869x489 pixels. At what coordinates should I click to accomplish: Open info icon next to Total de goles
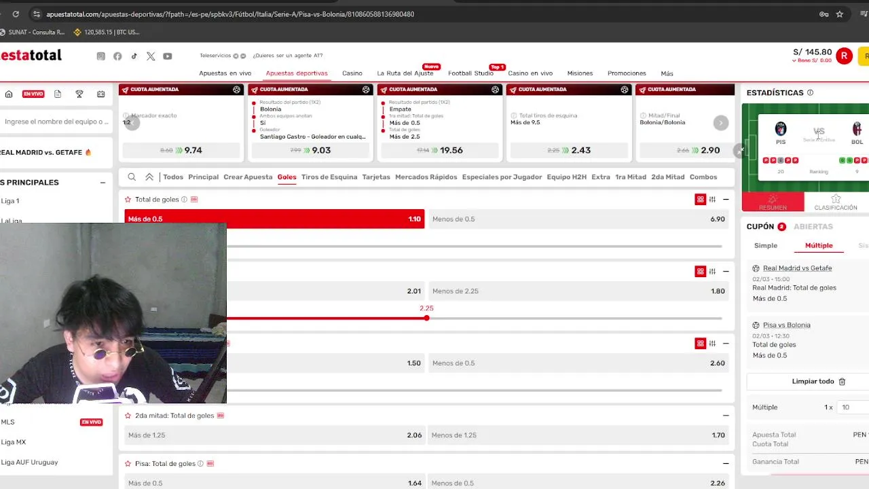click(x=184, y=200)
